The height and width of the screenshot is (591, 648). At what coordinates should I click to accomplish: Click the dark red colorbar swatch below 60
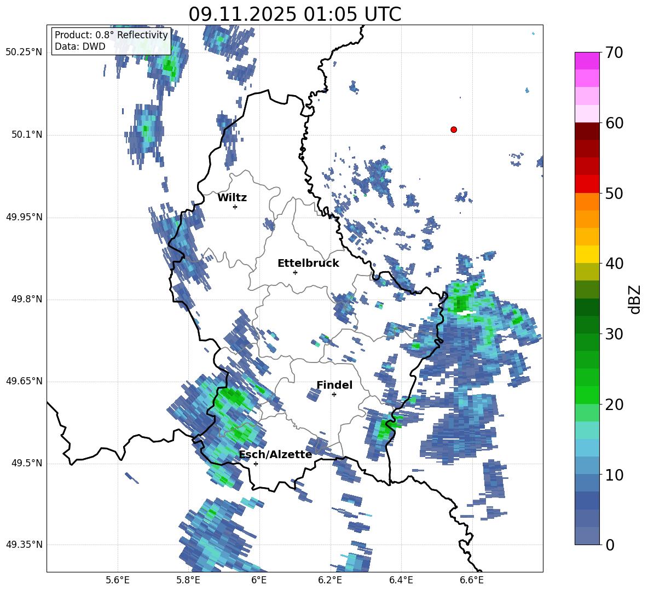pyautogui.click(x=587, y=131)
